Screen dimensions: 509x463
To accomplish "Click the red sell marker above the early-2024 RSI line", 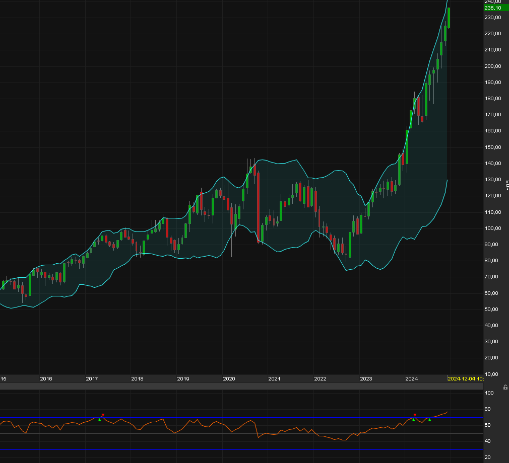I will 415,416.
